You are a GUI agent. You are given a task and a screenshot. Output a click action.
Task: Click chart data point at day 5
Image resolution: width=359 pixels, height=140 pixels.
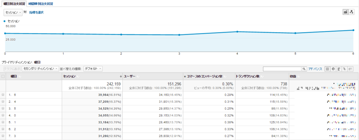(295, 33)
